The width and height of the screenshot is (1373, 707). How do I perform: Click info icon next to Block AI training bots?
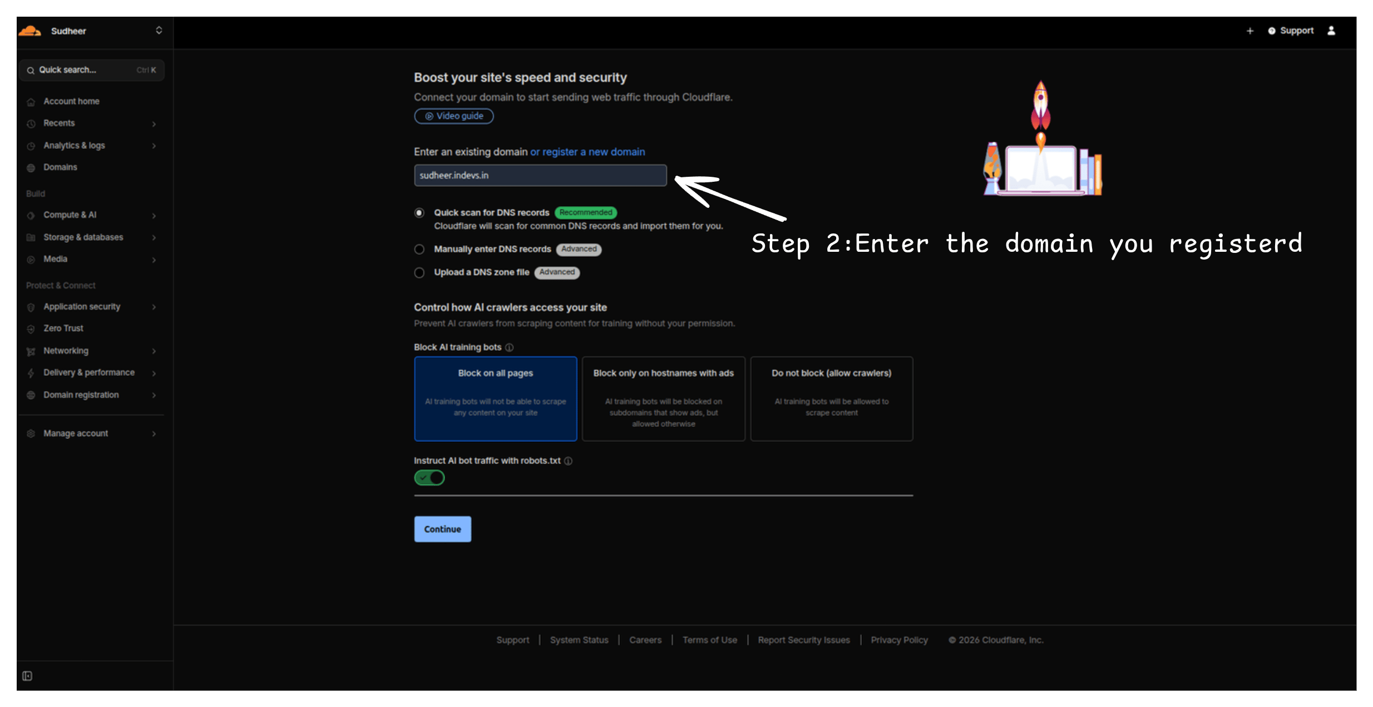tap(509, 347)
